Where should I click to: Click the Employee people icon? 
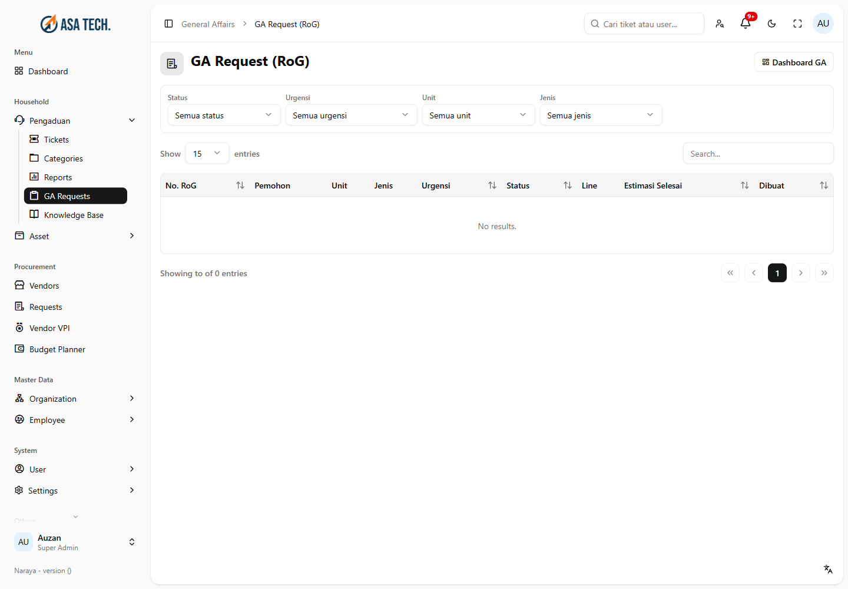click(19, 419)
